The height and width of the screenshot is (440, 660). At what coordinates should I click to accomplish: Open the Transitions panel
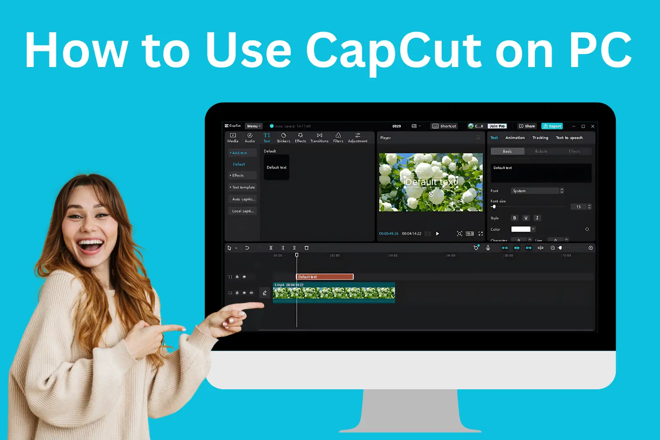tap(319, 138)
